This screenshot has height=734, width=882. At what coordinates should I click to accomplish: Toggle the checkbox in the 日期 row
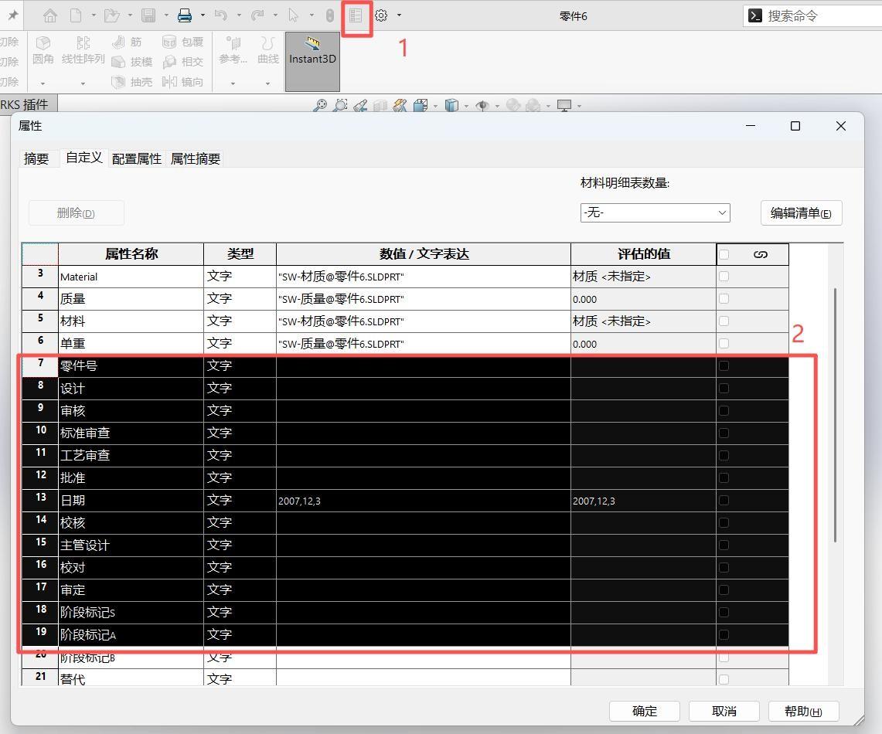(724, 500)
